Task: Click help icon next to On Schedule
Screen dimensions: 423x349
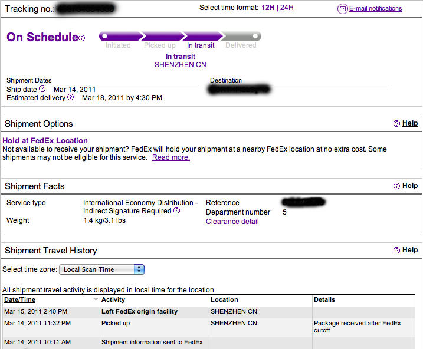Action: click(82, 38)
